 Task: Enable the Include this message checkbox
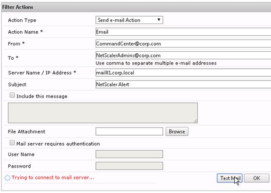point(12,95)
